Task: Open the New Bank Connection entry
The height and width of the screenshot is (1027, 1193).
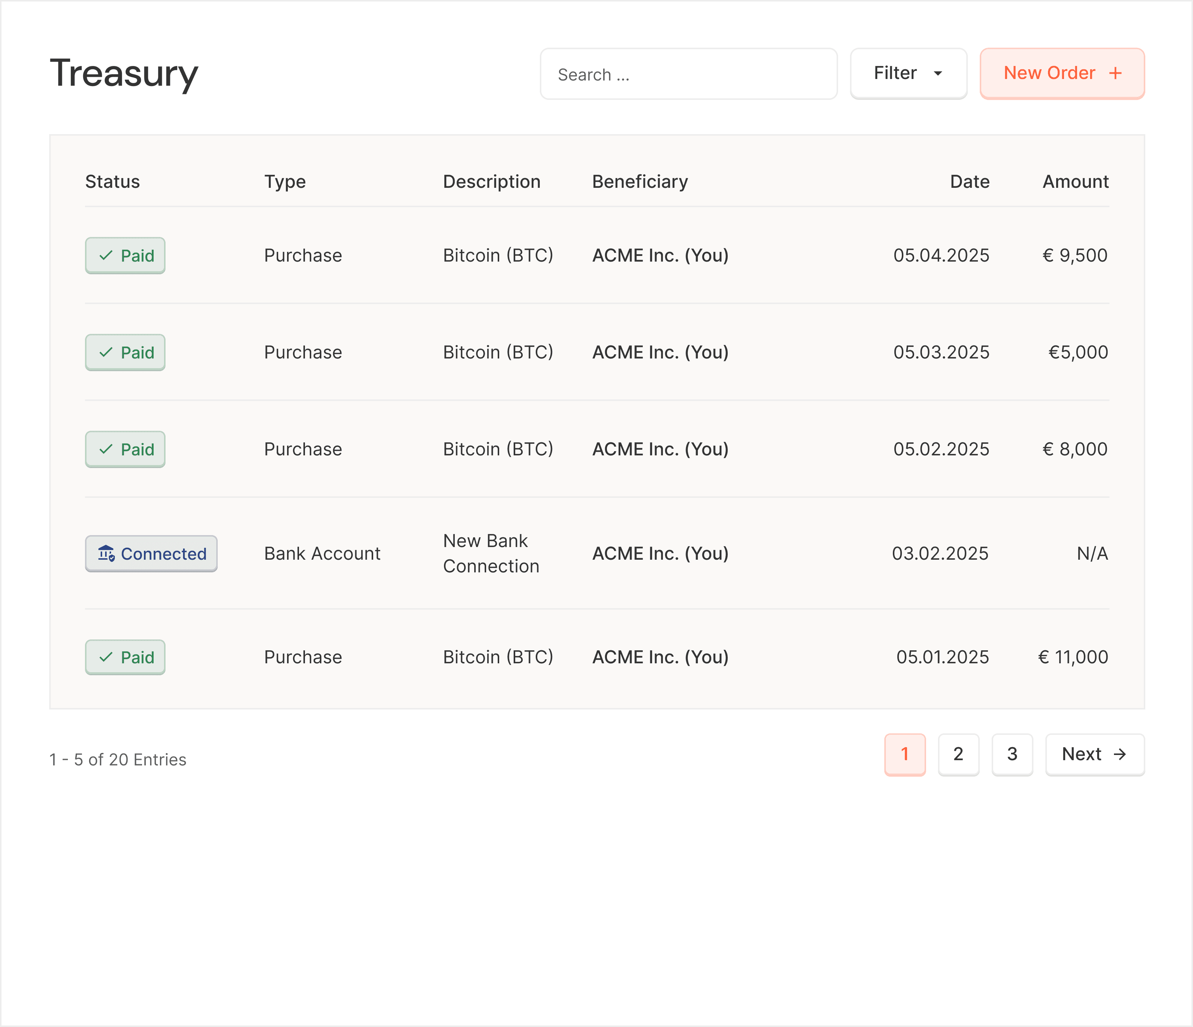Action: tap(597, 553)
